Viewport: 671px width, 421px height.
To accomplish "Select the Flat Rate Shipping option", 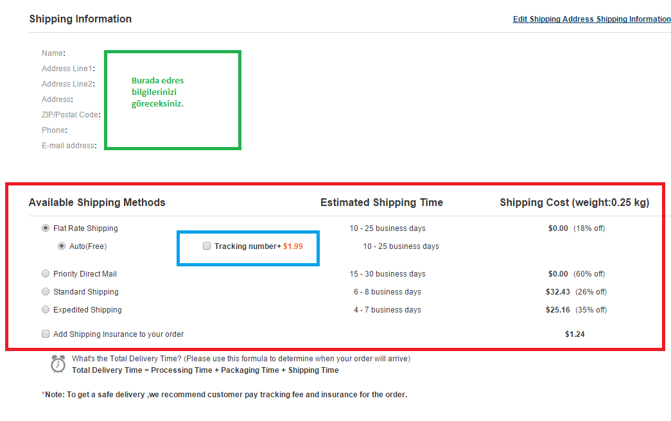I will [x=46, y=228].
